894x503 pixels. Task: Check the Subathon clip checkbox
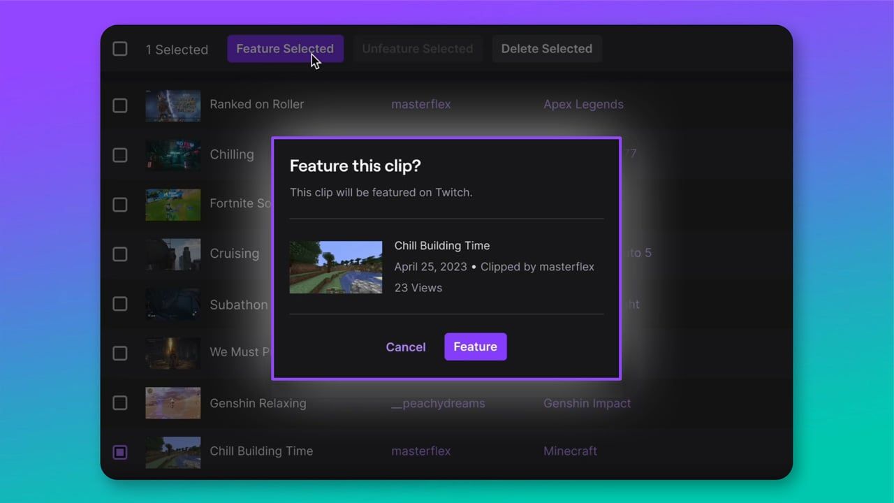[119, 304]
